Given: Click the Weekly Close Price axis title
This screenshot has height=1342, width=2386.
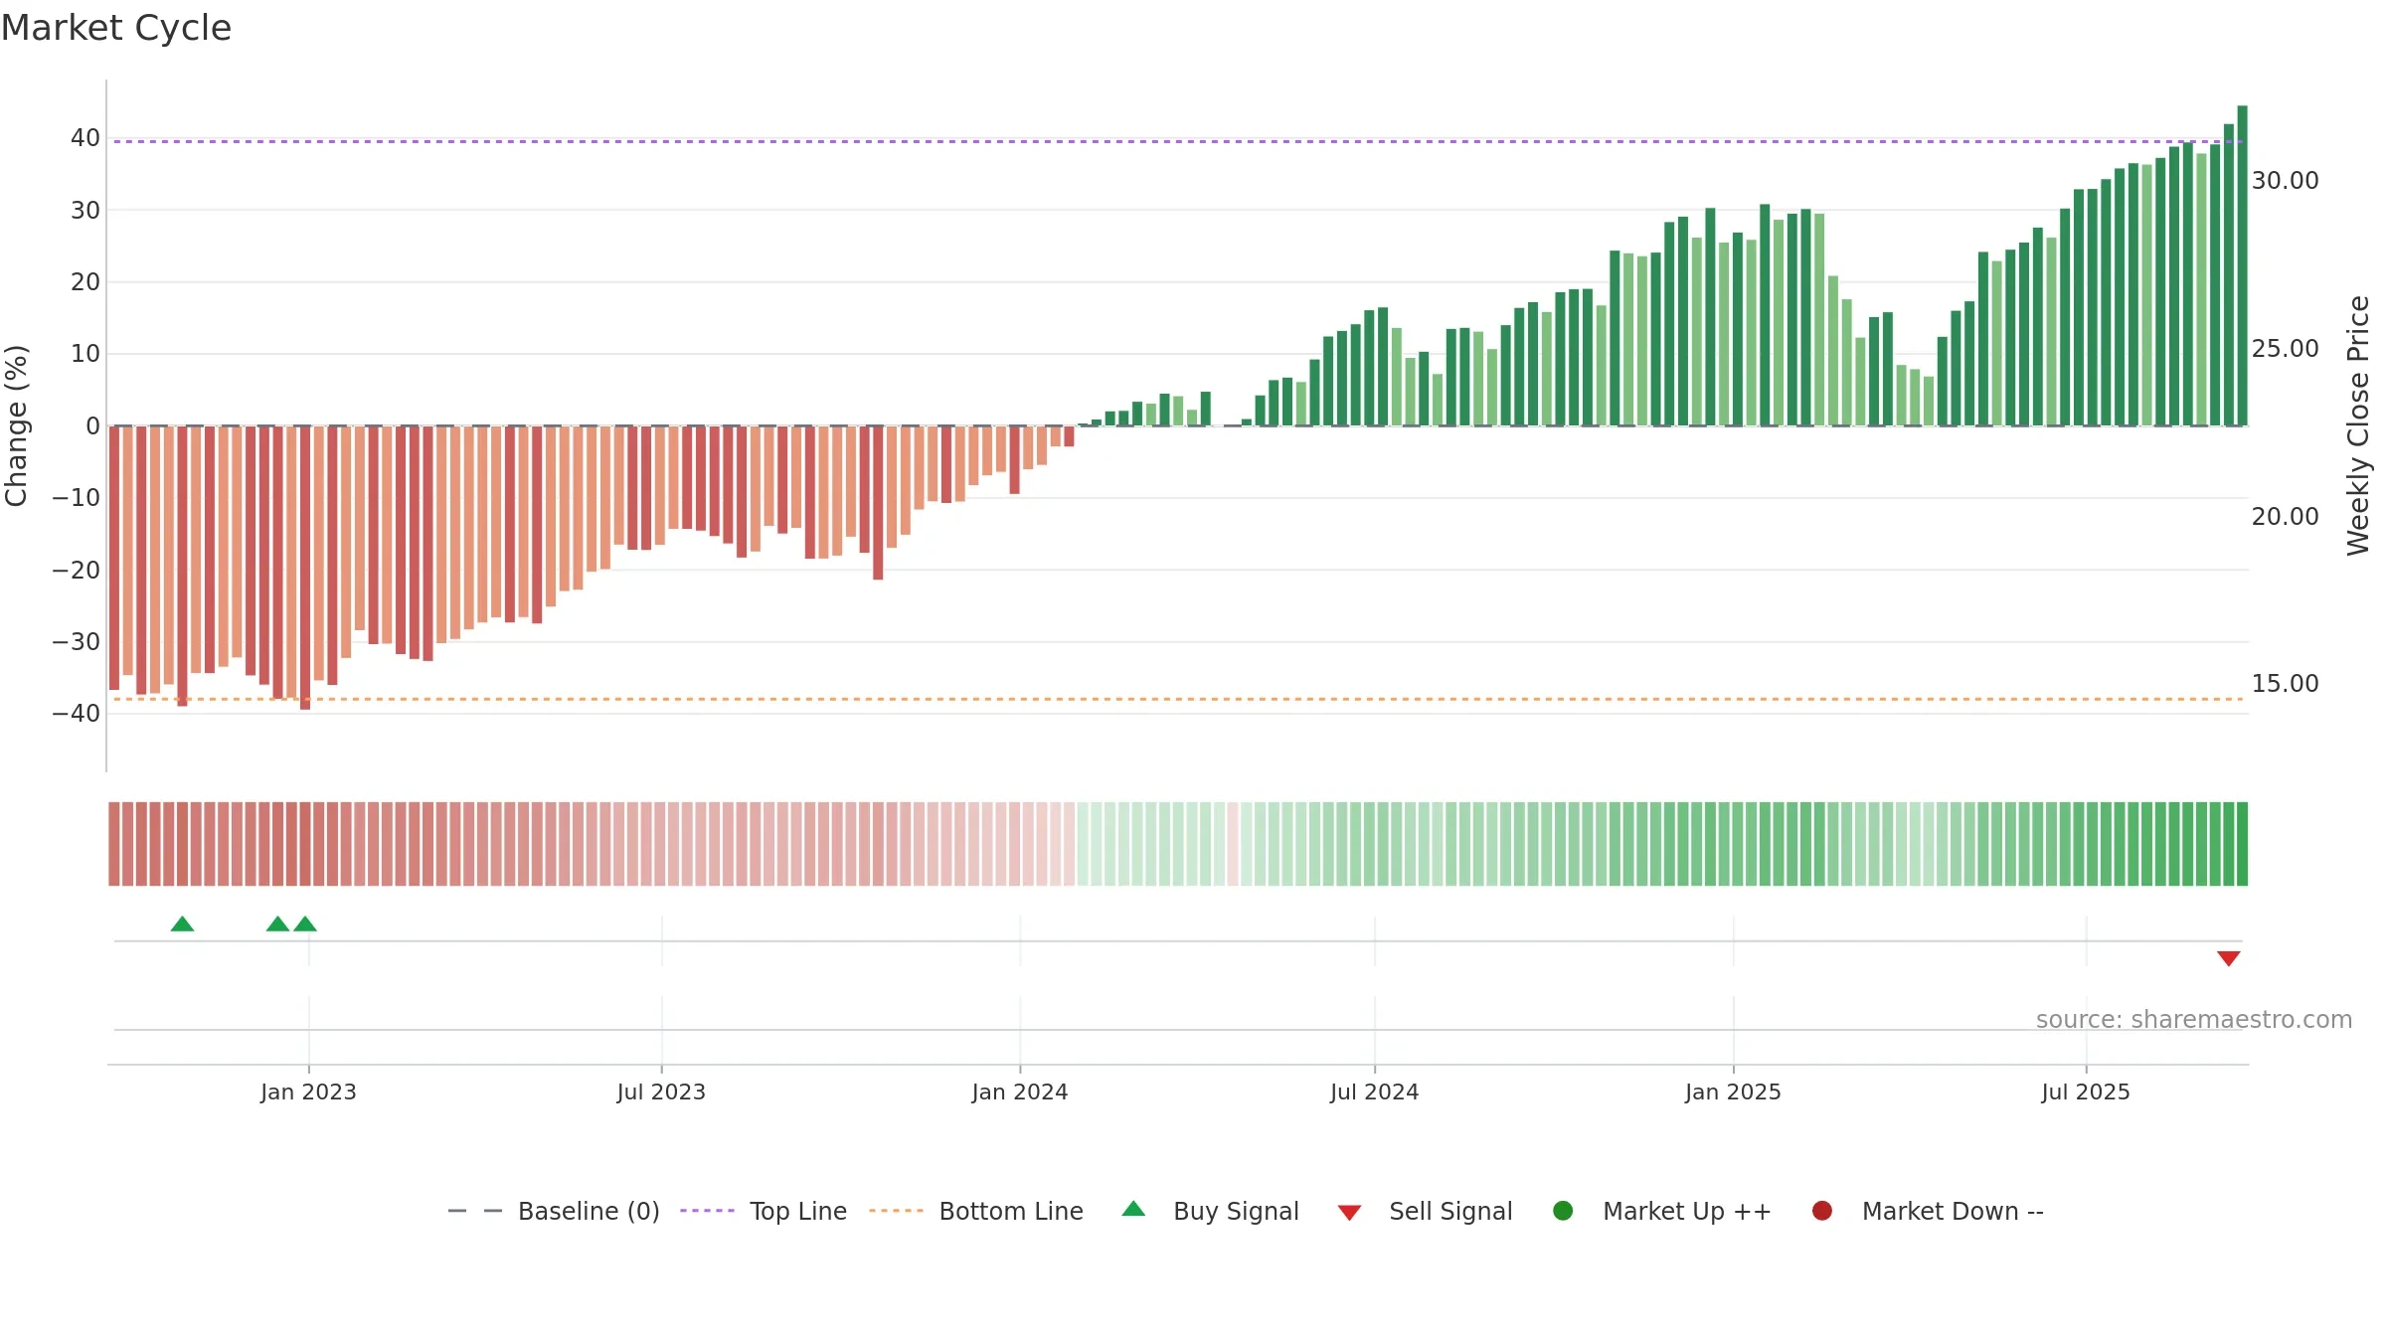Looking at the screenshot, I should (2358, 425).
